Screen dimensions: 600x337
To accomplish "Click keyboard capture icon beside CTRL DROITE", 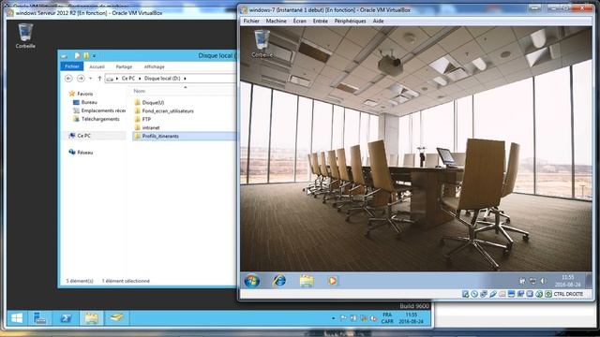I will coord(548,294).
